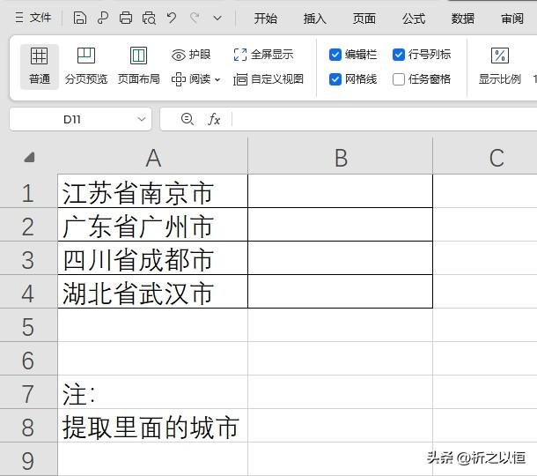Select the 分页预览 page break preview
The width and height of the screenshot is (537, 476).
click(86, 66)
